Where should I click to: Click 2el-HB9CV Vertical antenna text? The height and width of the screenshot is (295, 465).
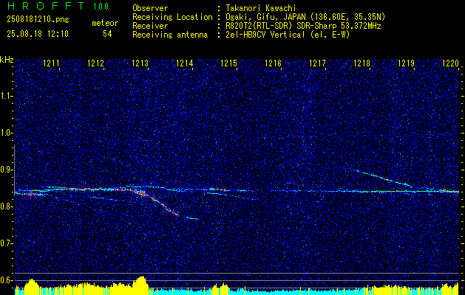click(x=288, y=35)
